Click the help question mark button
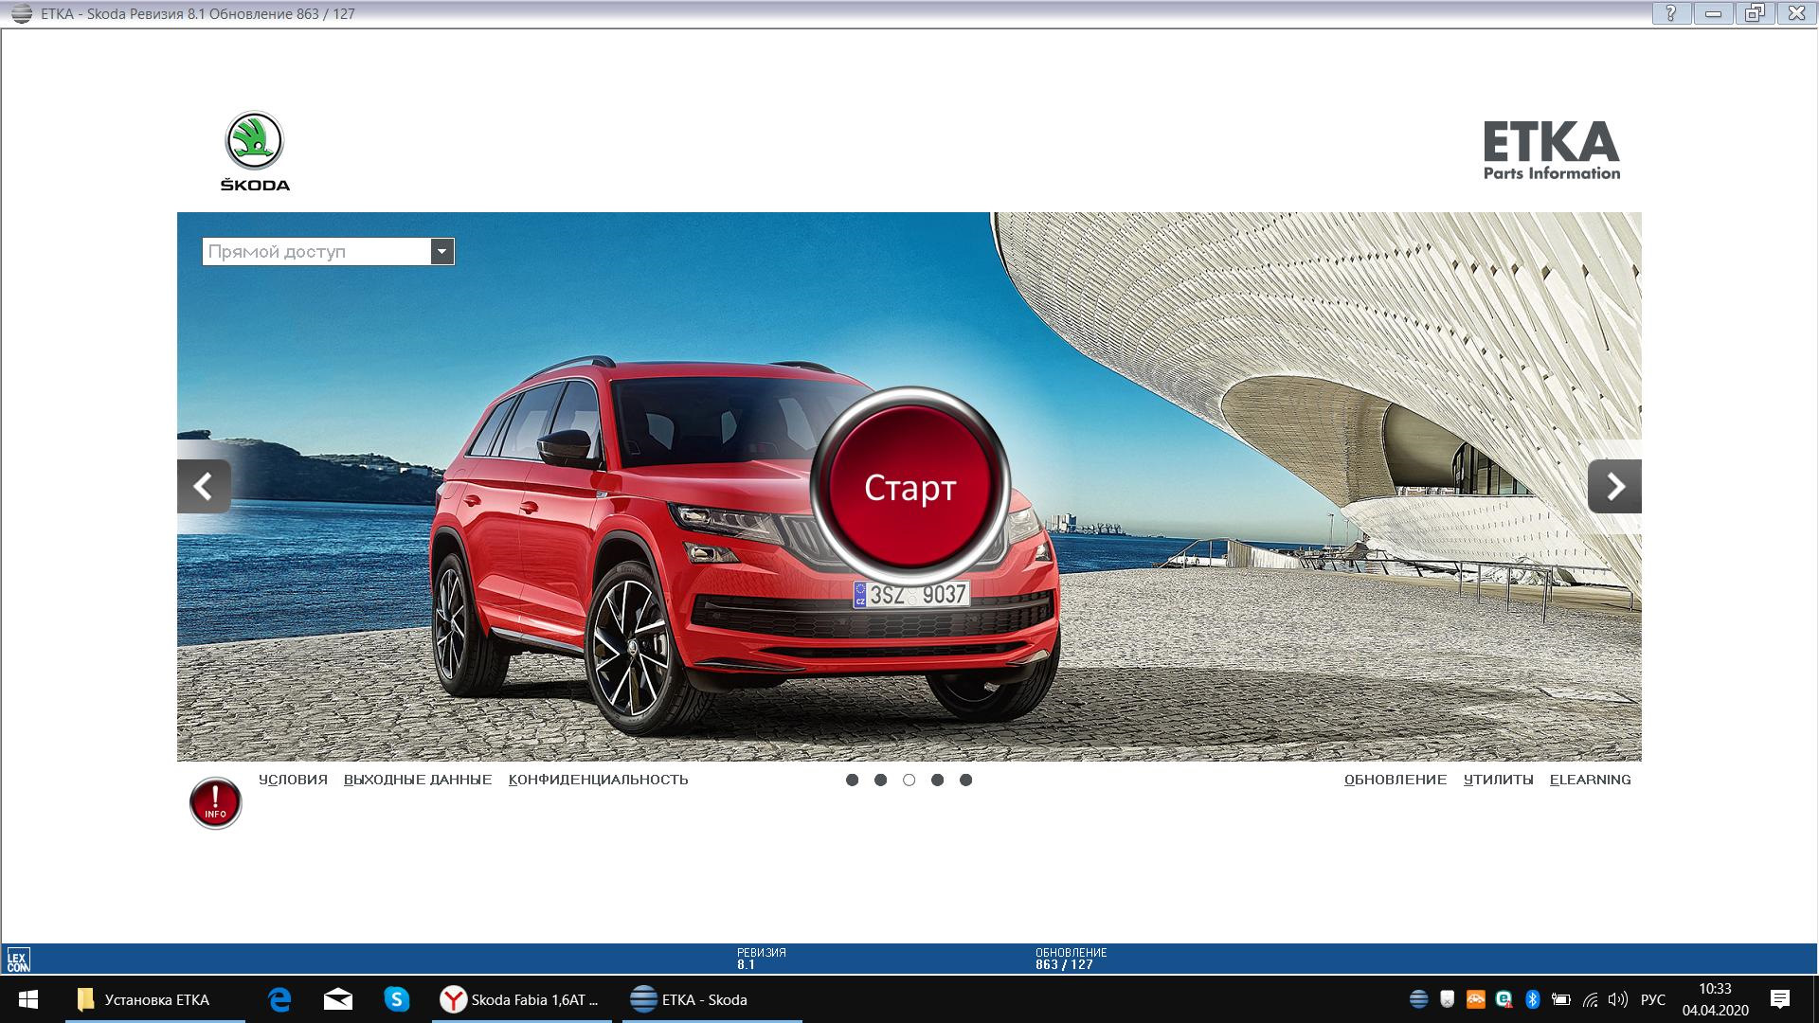Screen dimensions: 1819x1023 1671,13
